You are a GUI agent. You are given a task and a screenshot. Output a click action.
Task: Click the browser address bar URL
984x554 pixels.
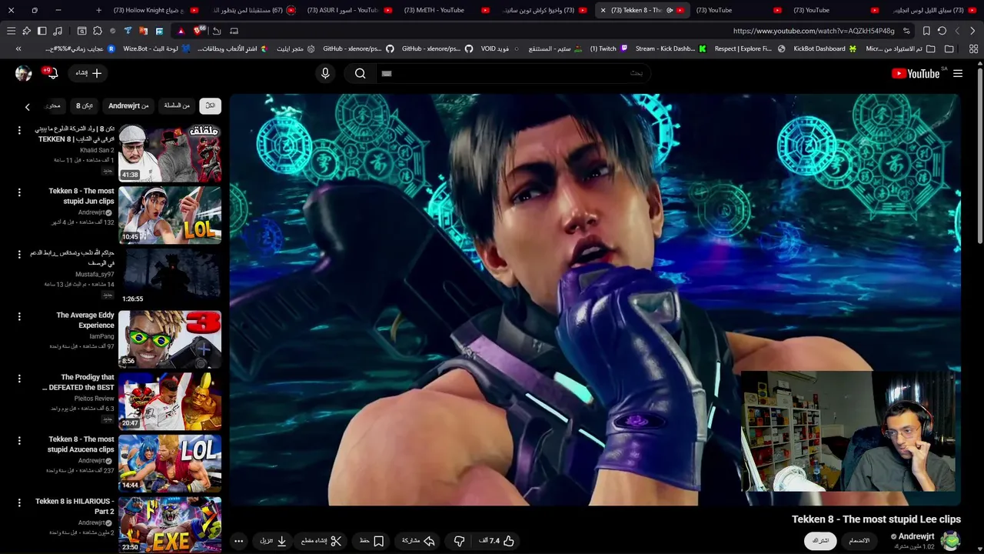813,31
